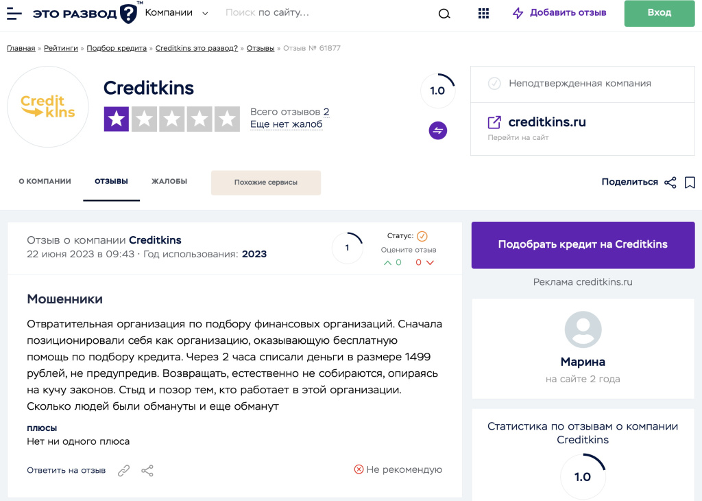The height and width of the screenshot is (501, 702).
Task: Click the search magnifier icon
Action: (x=444, y=14)
